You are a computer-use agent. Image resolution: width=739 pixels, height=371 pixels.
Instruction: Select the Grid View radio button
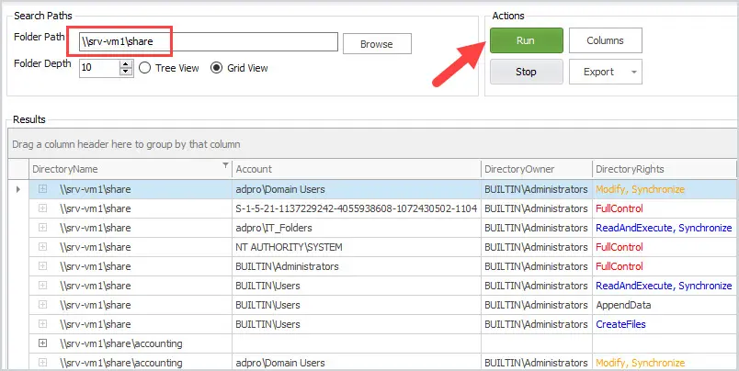[216, 68]
